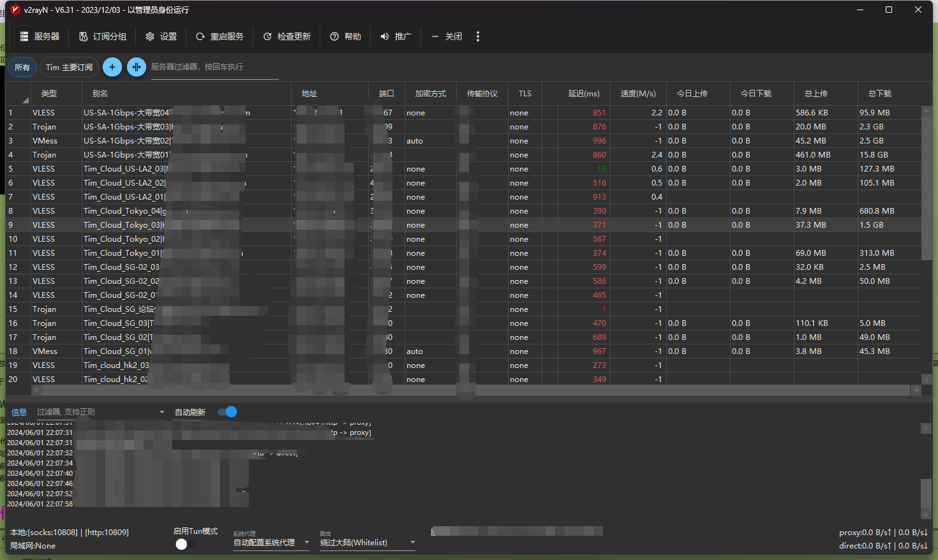Click the green 12 latency value
Screen dimensions: 938x560
602,169
